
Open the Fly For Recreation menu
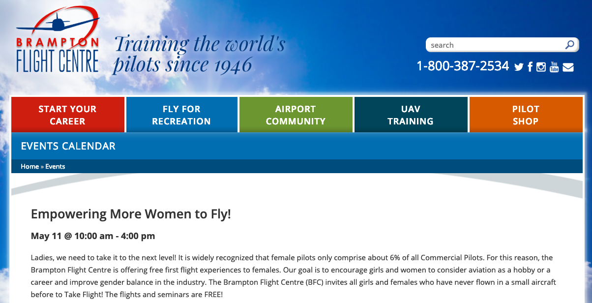[181, 115]
